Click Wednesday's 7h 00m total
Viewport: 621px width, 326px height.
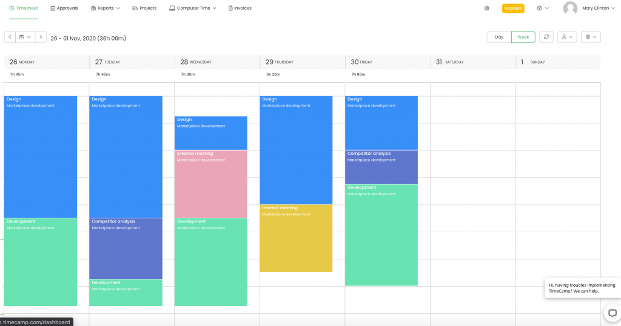coord(188,74)
